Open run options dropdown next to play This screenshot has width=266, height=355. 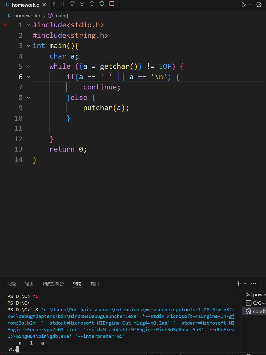[x=250, y=5]
